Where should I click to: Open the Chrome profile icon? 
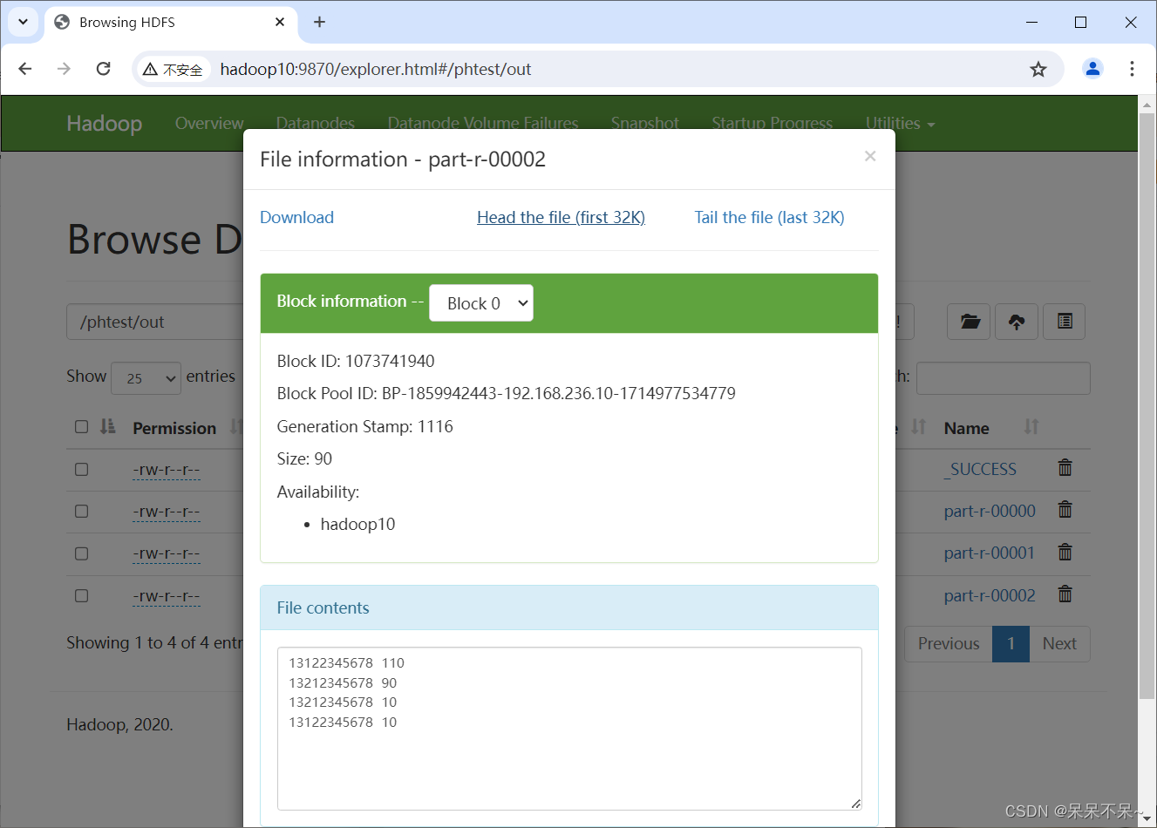1092,69
